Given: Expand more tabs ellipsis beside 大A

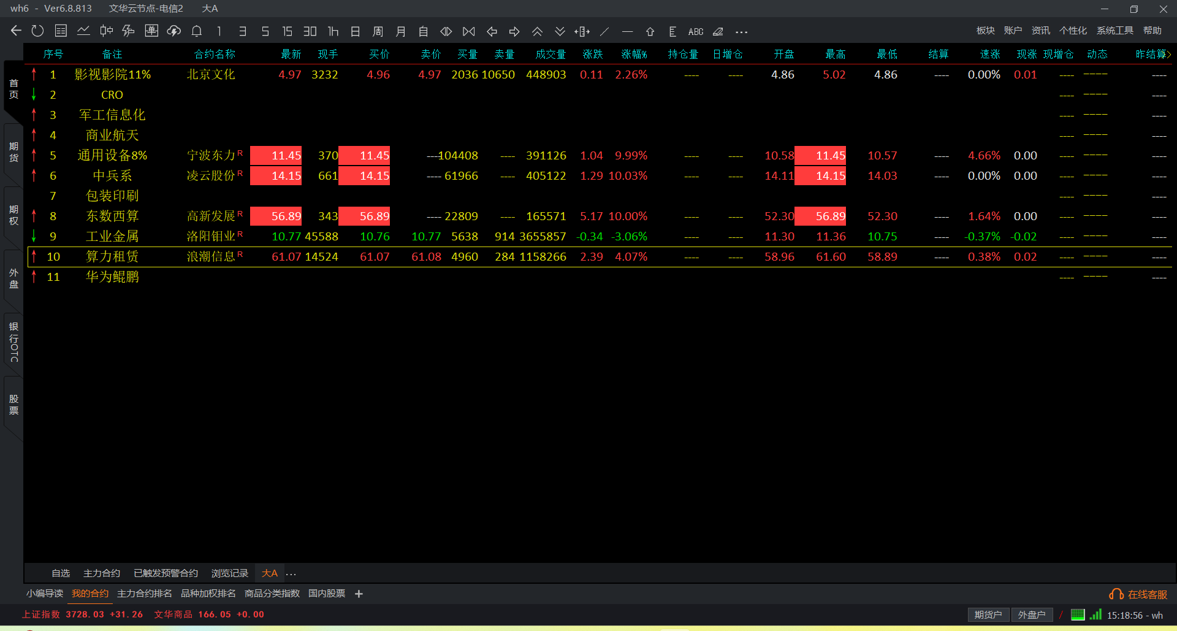Looking at the screenshot, I should pyautogui.click(x=291, y=575).
